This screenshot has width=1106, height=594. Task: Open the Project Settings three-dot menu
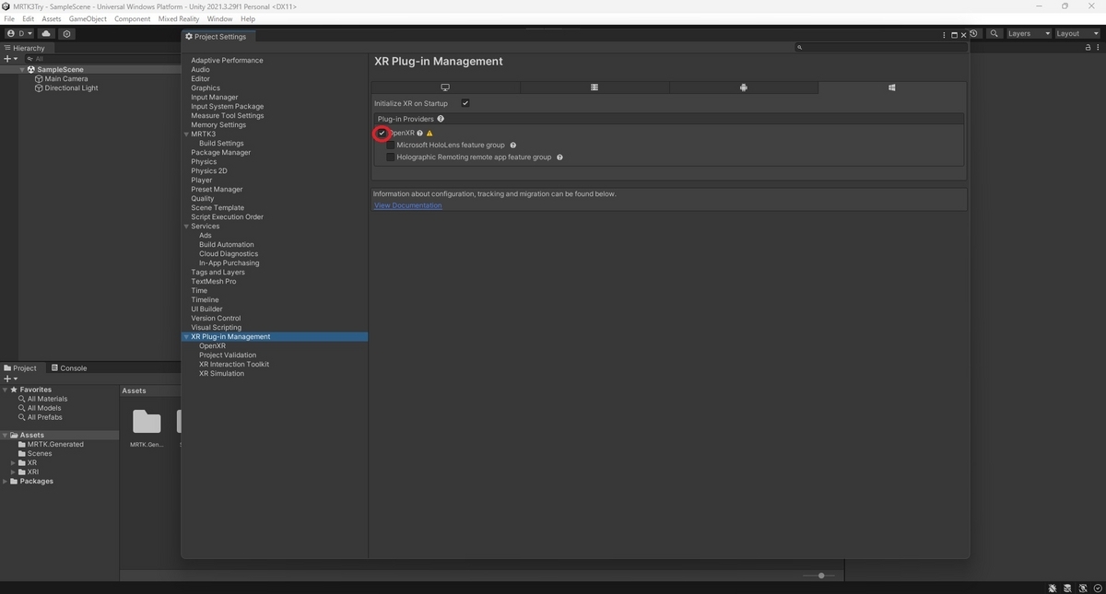click(945, 35)
